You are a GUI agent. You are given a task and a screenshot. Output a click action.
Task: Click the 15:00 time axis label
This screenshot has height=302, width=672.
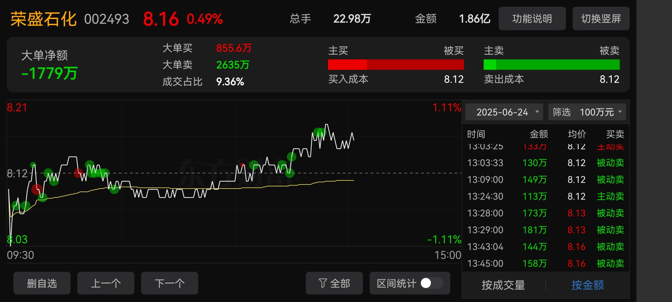point(448,255)
